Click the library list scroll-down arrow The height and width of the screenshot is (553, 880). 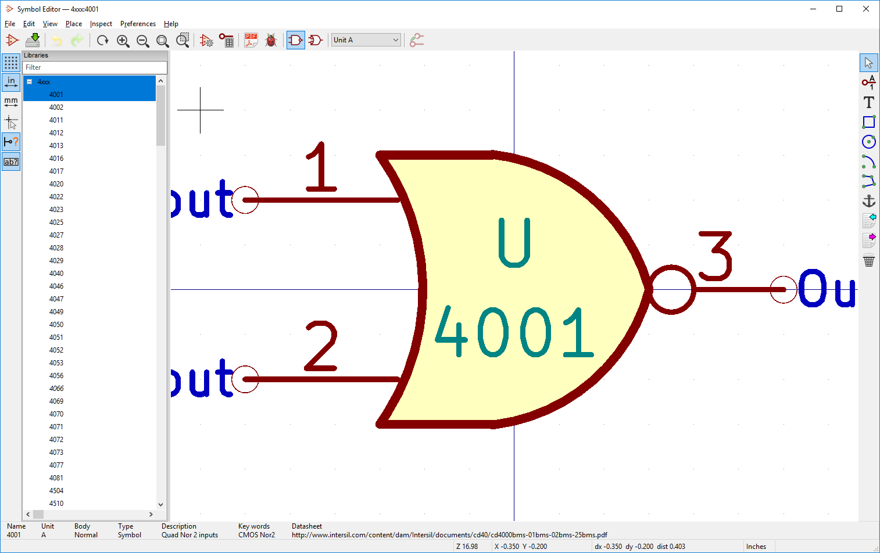160,505
